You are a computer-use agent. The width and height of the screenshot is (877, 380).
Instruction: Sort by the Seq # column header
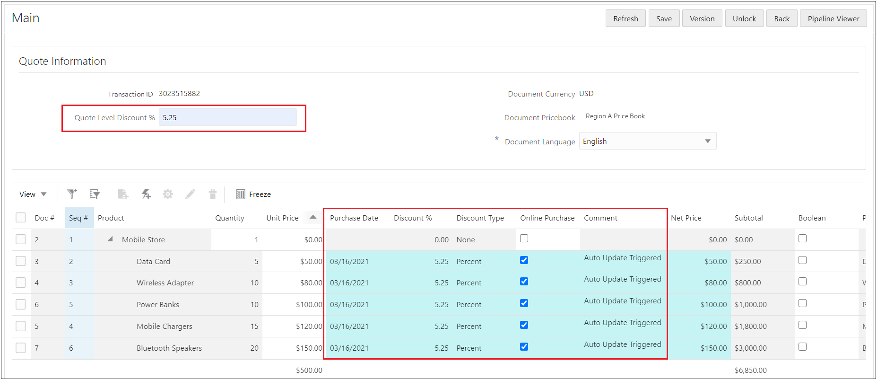[78, 218]
